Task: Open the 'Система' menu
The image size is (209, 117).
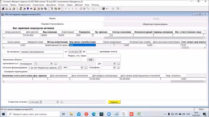Action: tap(4, 5)
